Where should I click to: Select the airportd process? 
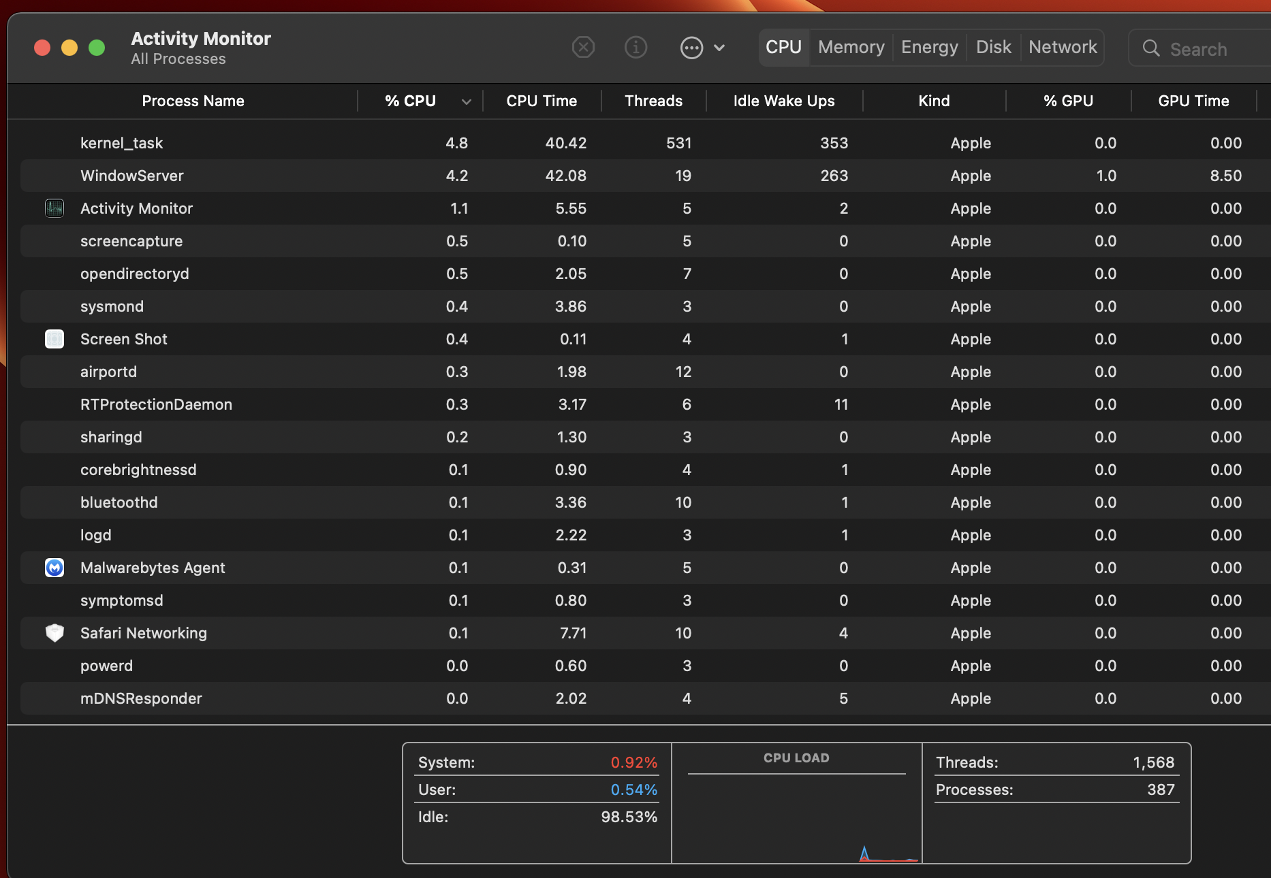coord(645,372)
